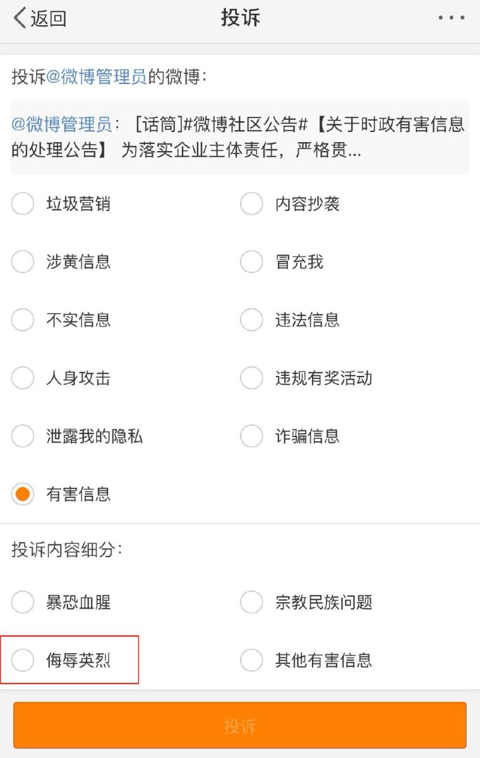The height and width of the screenshot is (758, 480).
Task: Open the three-dot more options menu
Action: click(x=452, y=18)
